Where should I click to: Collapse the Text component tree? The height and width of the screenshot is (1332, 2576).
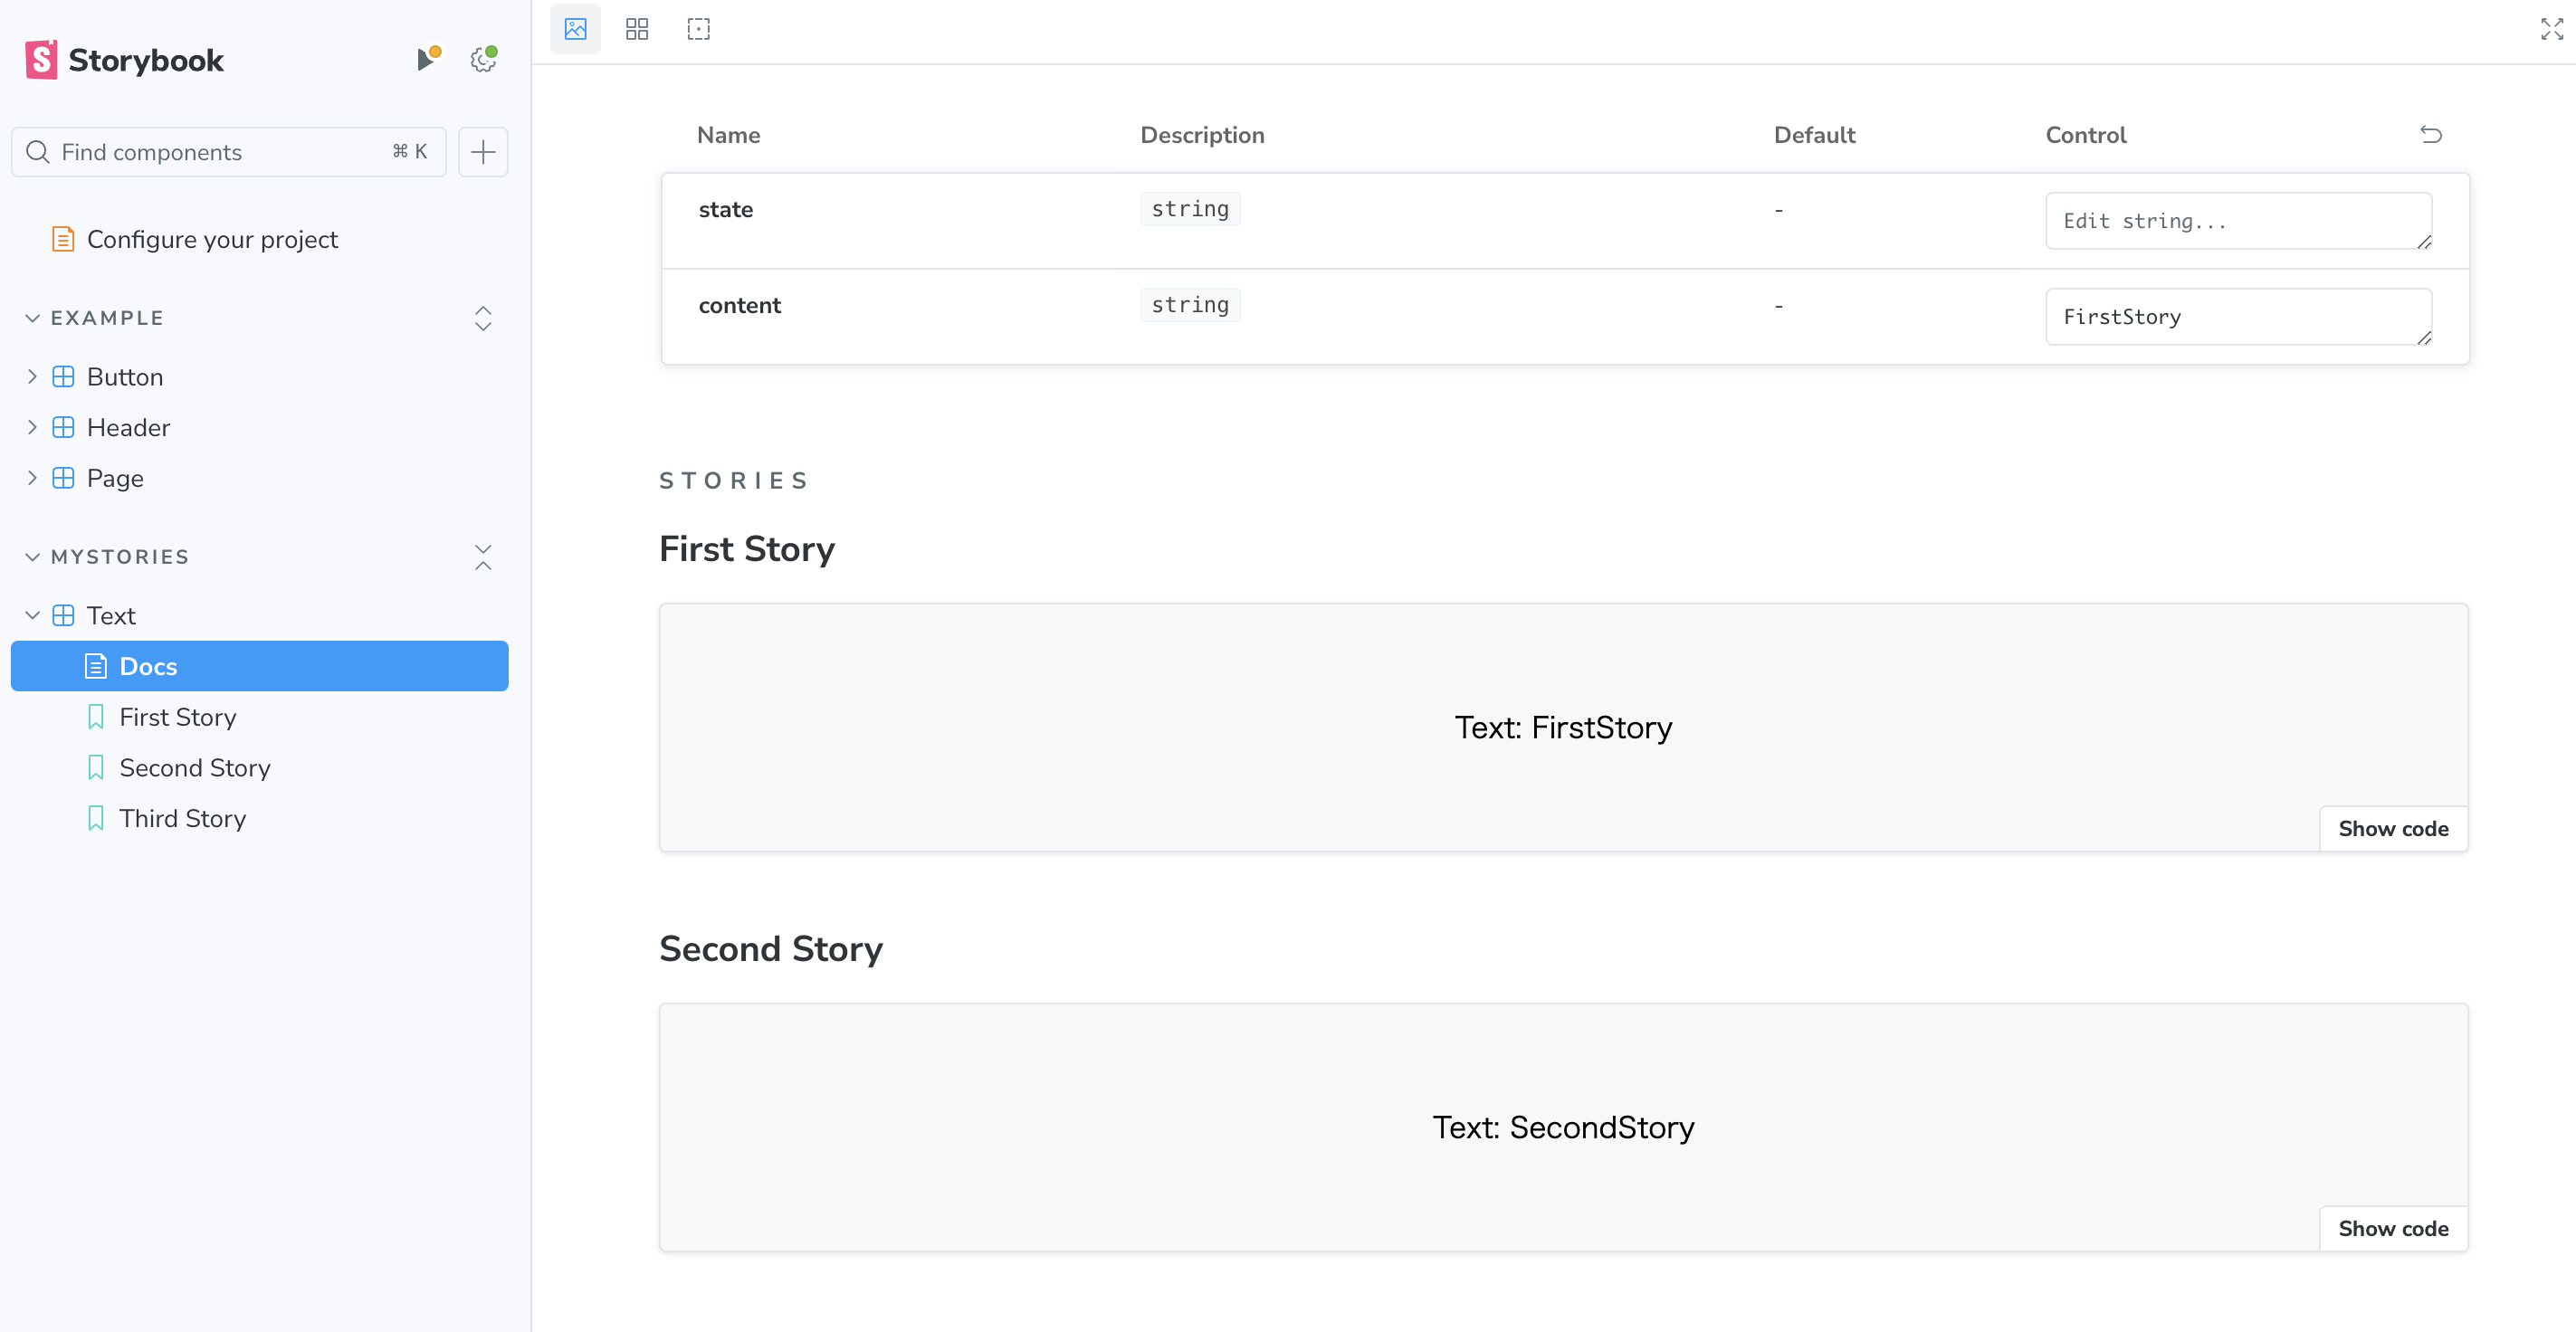[32, 616]
